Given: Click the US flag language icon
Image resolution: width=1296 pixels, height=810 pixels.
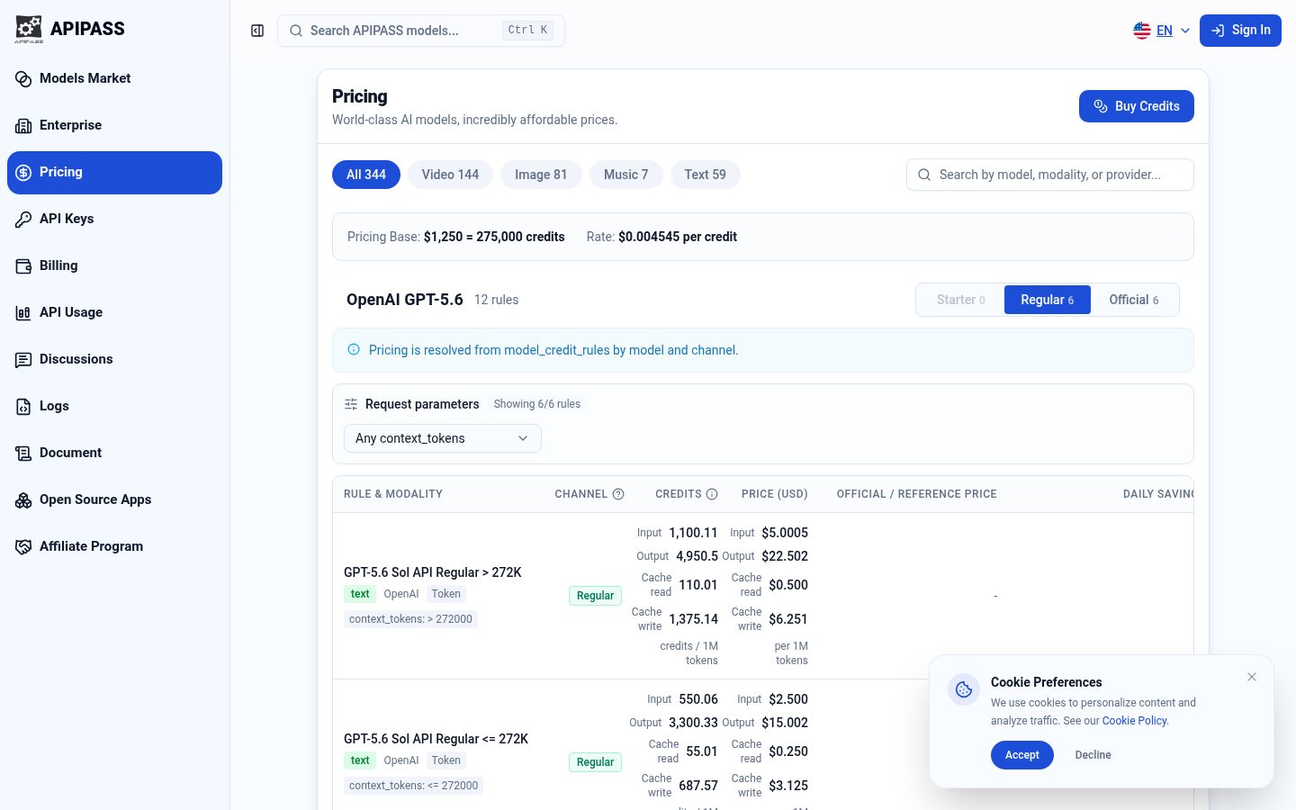Looking at the screenshot, I should tap(1142, 31).
